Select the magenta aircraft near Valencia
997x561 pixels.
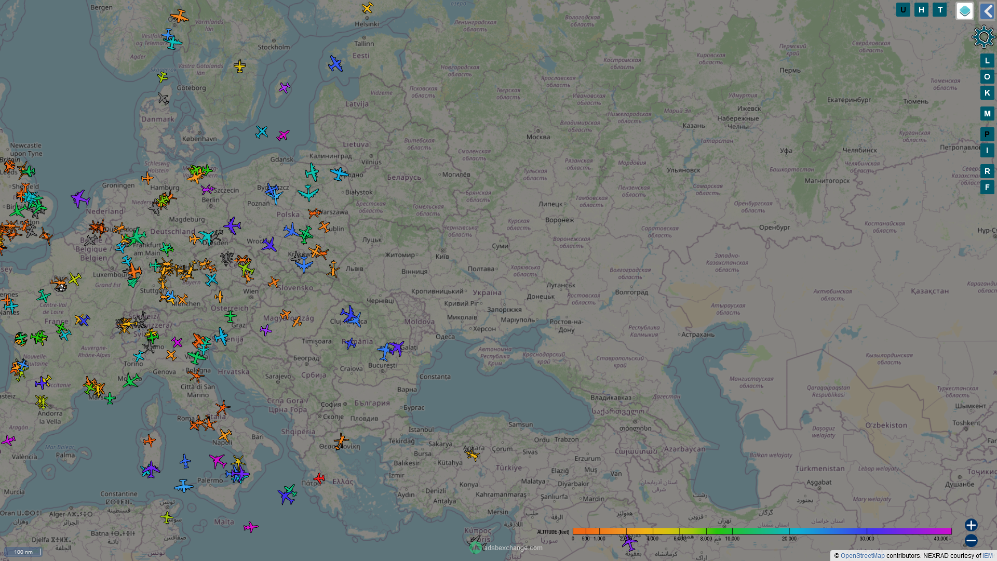8,440
